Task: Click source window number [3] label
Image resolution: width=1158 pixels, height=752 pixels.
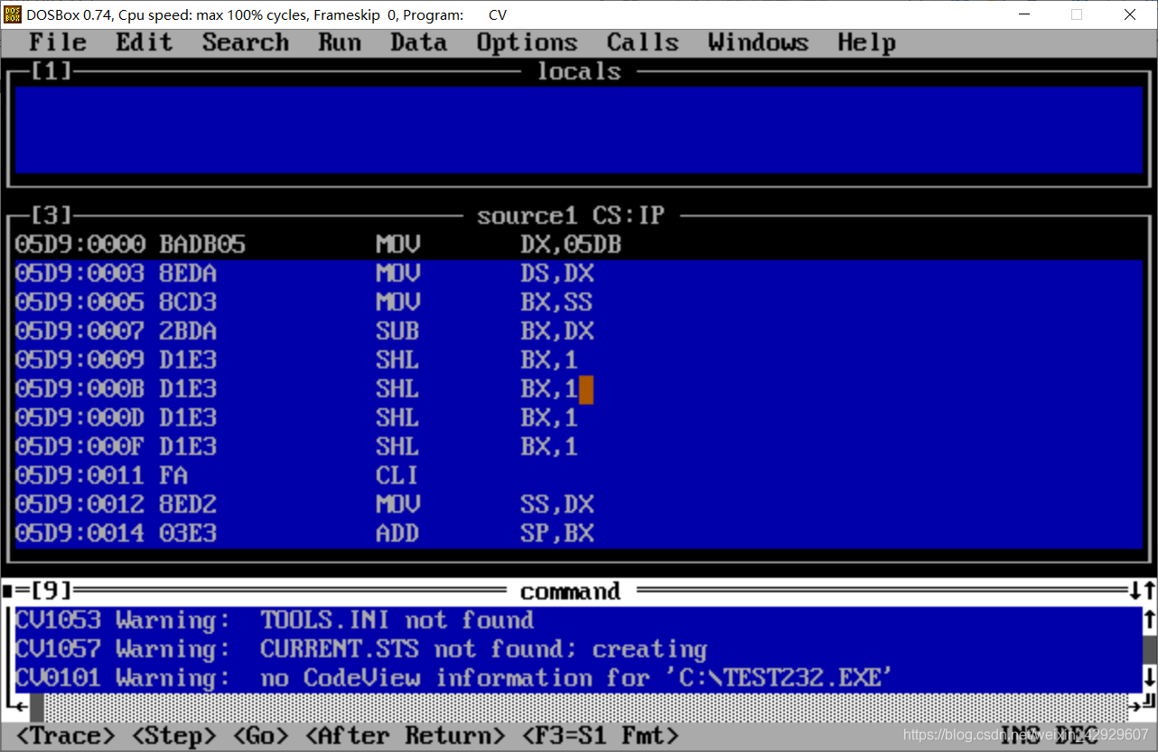Action: [x=51, y=216]
